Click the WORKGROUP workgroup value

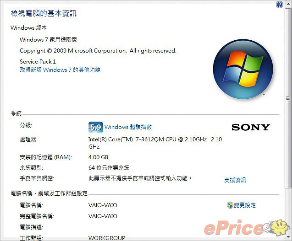pos(107,238)
